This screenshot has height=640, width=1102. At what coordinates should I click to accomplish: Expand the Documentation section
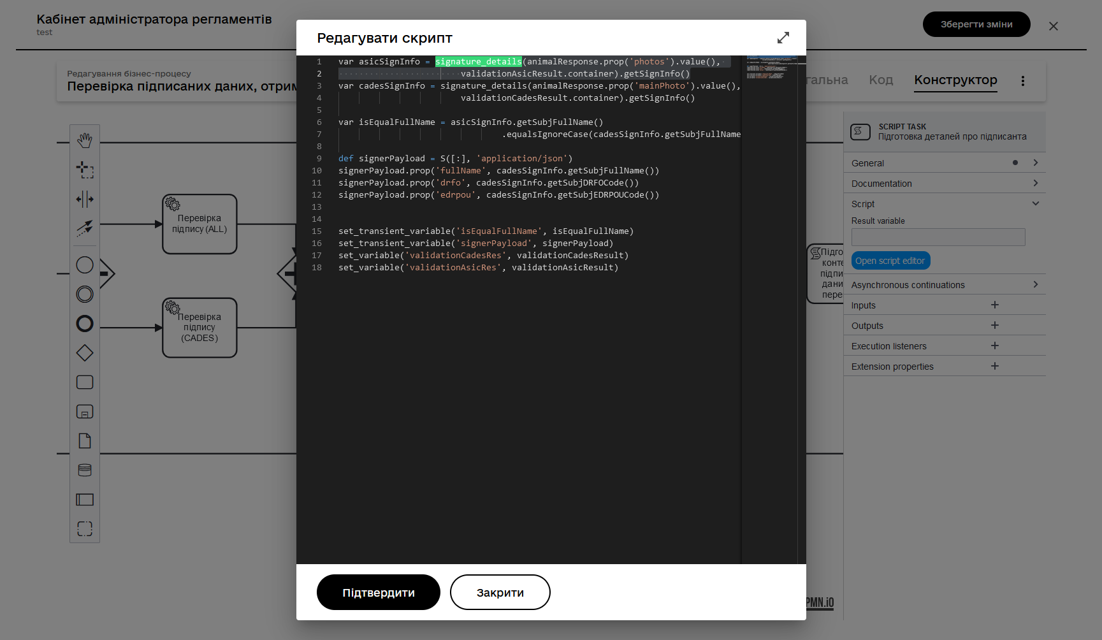(x=945, y=184)
